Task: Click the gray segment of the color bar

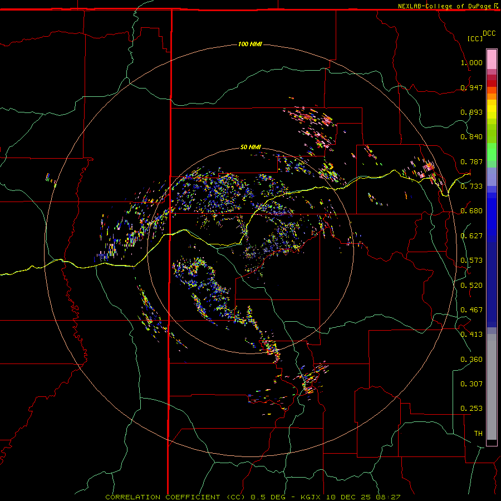Action: 492,387
